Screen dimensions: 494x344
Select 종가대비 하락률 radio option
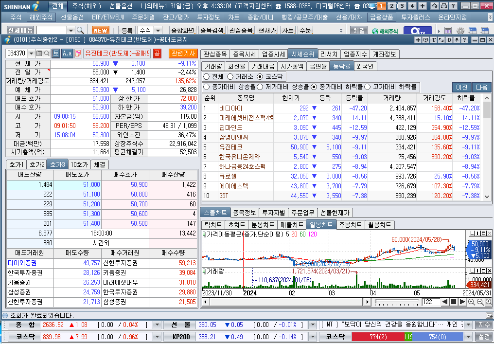coord(314,87)
